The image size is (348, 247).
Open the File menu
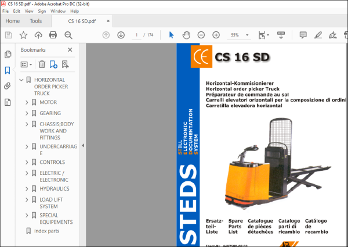[x=6, y=11]
